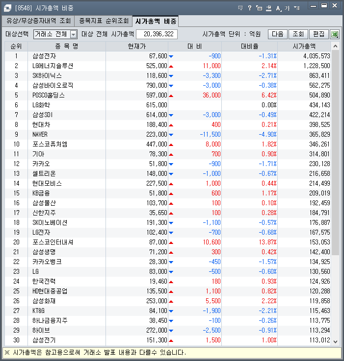Screen dimensions: 344x361
Task: Select the SK하이닉스 stock name
Action: tap(47, 76)
